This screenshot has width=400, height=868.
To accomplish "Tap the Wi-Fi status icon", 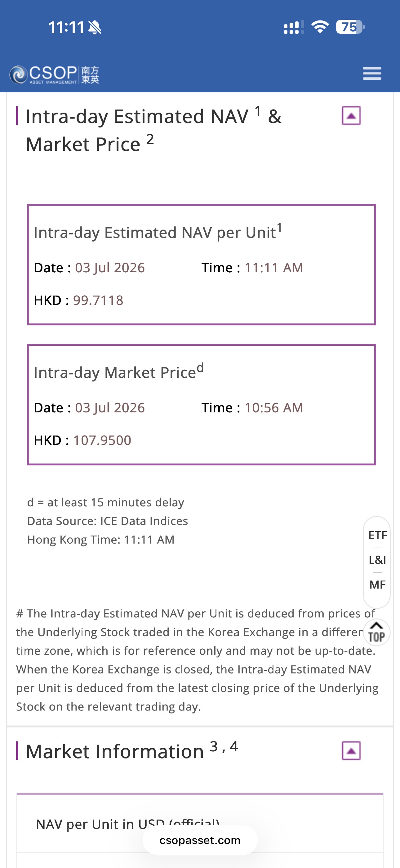I will (320, 27).
